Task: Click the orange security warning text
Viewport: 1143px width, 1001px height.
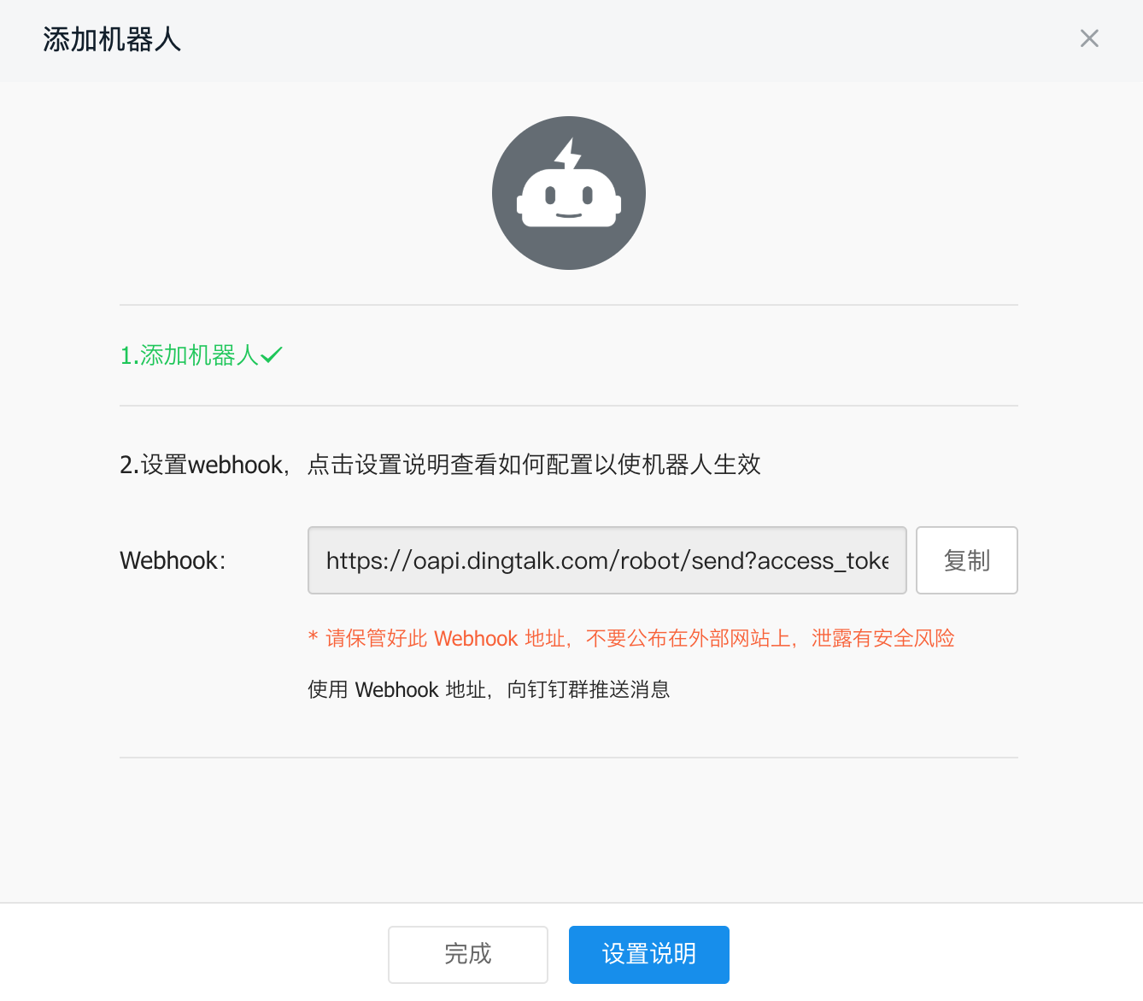Action: click(x=630, y=638)
